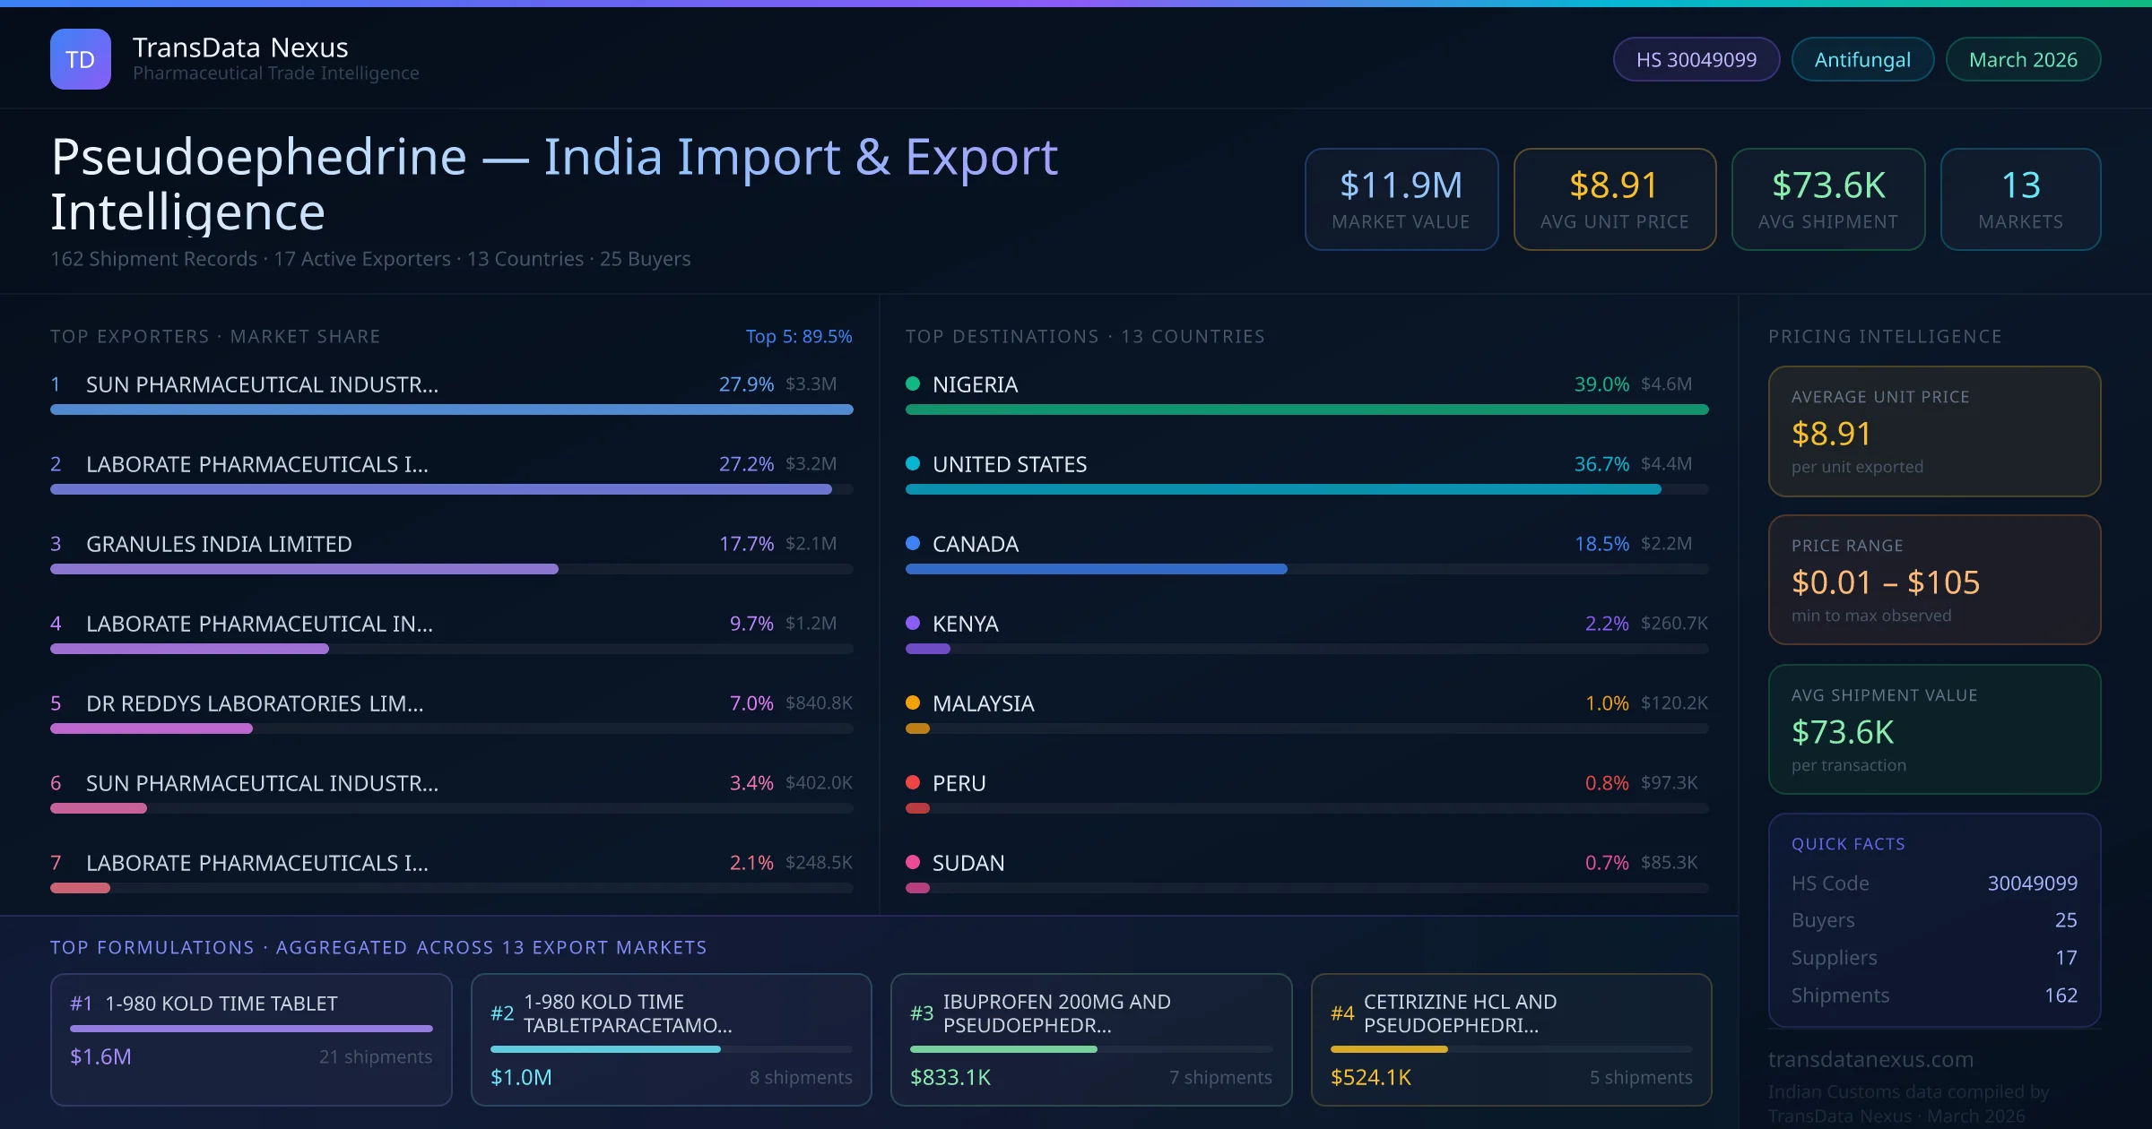Click the Top 5: 89.5% label
The height and width of the screenshot is (1129, 2152).
click(x=798, y=337)
